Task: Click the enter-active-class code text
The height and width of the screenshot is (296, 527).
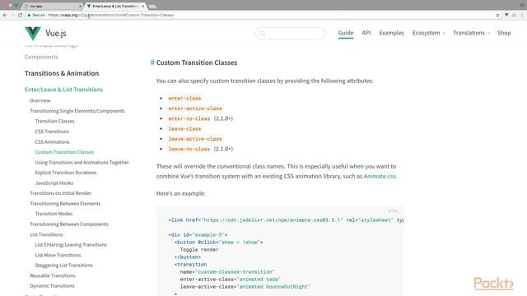Action: [x=195, y=109]
